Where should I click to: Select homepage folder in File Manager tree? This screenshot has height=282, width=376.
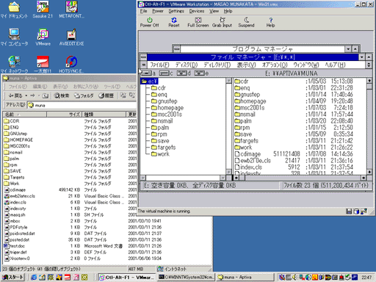pos(167,108)
